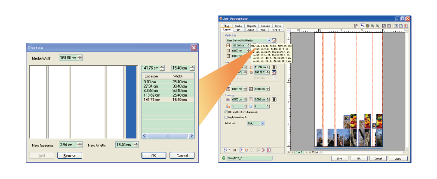Go to next page in preview navigator

(307, 152)
